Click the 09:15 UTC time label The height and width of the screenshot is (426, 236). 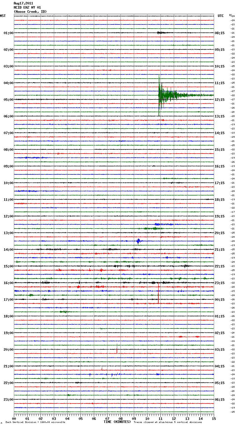pos(220,50)
